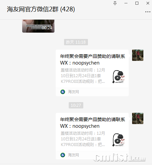Maximize the chat window
Viewport: 152px width, 165px height.
coord(137,3)
